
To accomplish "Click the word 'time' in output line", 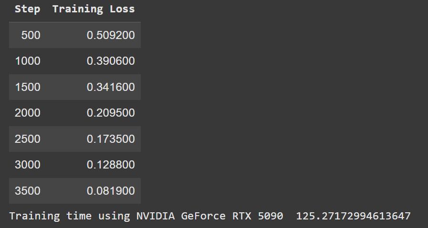I will tap(79, 216).
